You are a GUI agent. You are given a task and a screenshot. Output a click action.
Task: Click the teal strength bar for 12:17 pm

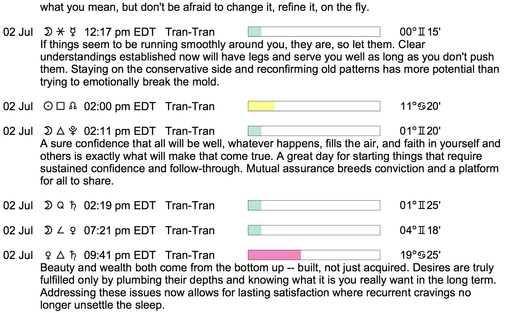[x=255, y=32]
